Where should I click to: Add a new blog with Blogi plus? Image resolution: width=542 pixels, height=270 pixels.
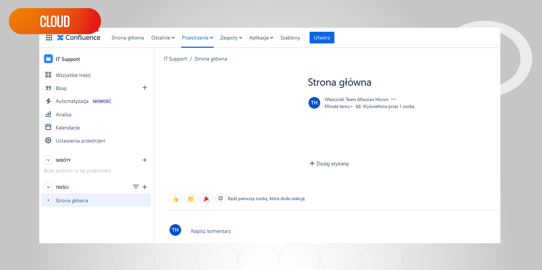(145, 88)
